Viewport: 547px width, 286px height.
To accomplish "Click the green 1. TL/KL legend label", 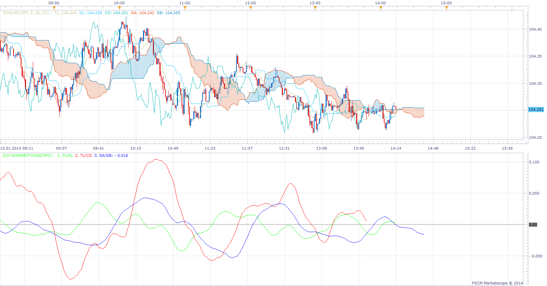I will 65,155.
